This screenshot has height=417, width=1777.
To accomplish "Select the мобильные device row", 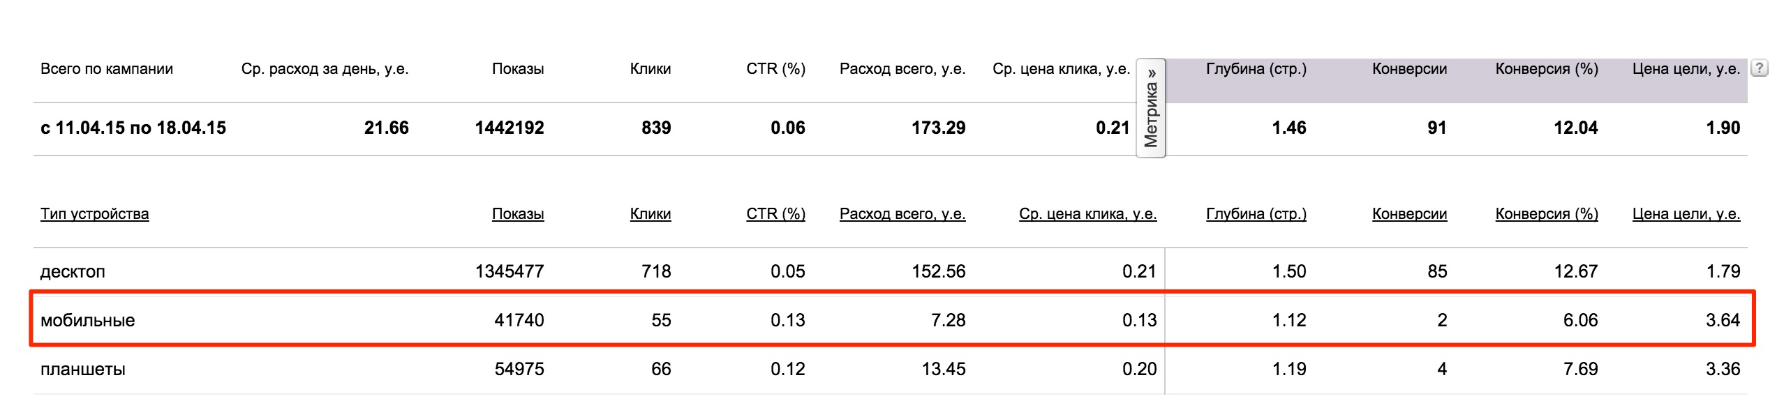I will pyautogui.click(x=891, y=320).
